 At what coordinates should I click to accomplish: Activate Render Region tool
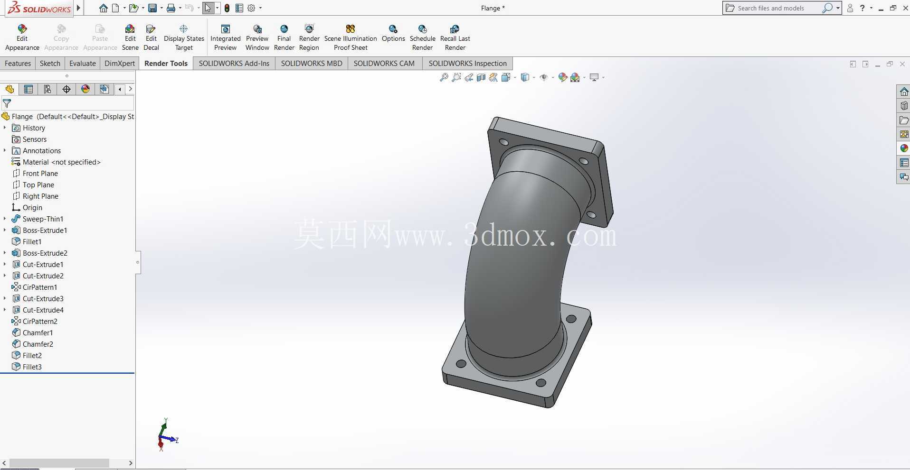(309, 37)
